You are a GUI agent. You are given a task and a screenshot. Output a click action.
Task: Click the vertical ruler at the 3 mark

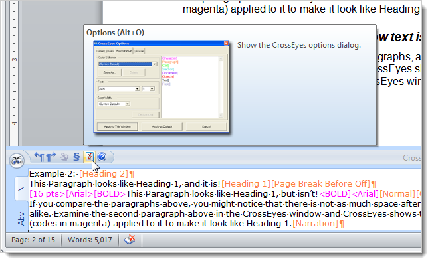click(14, 60)
